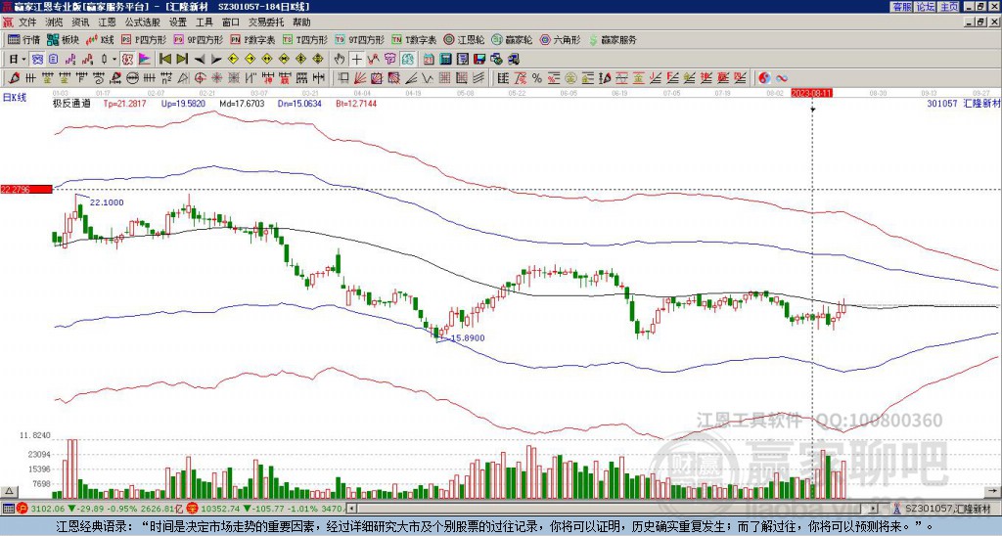Screen dimensions: 1002x536
Task: Open the 行情 quotes view
Action: 24,39
